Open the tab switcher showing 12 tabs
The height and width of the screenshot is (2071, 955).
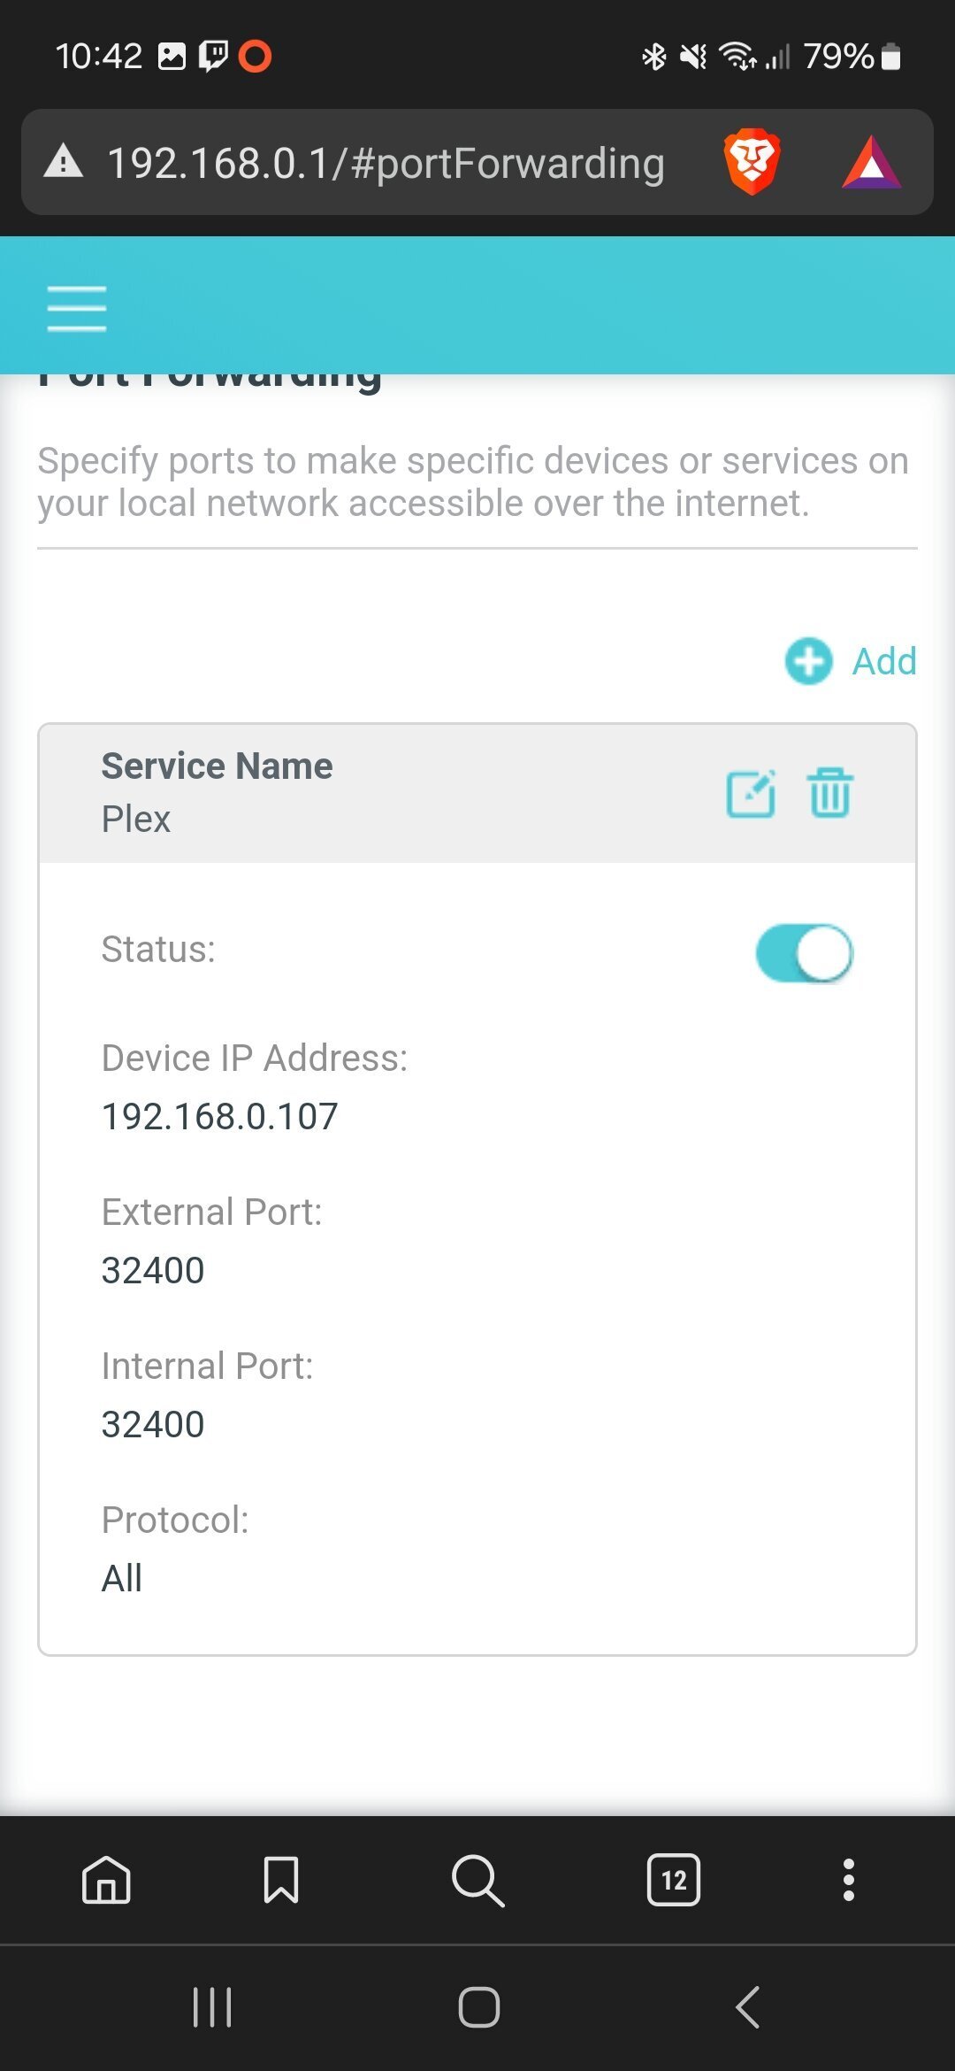click(x=674, y=1879)
